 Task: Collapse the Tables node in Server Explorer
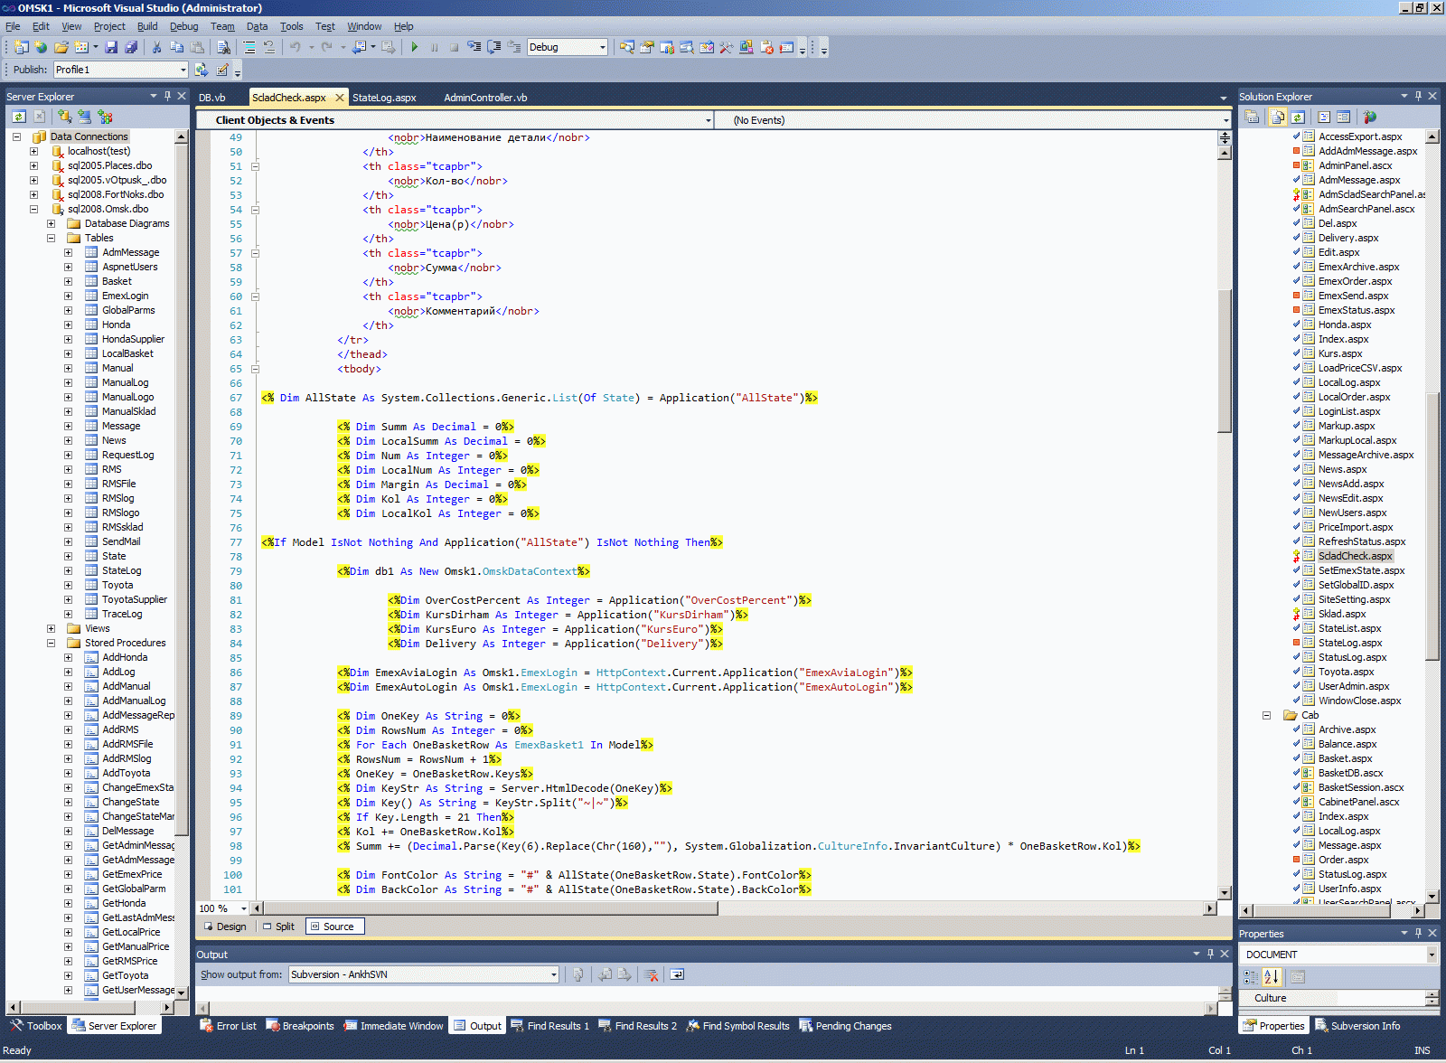point(51,238)
